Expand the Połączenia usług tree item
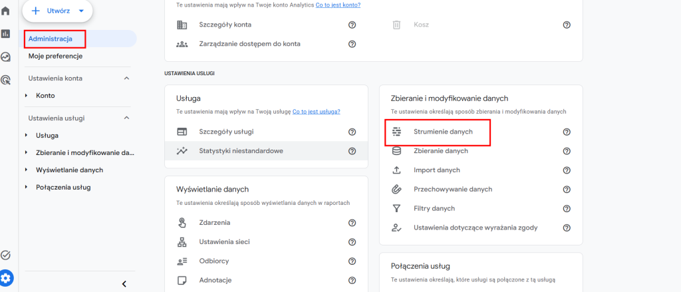This screenshot has width=681, height=292. (26, 188)
